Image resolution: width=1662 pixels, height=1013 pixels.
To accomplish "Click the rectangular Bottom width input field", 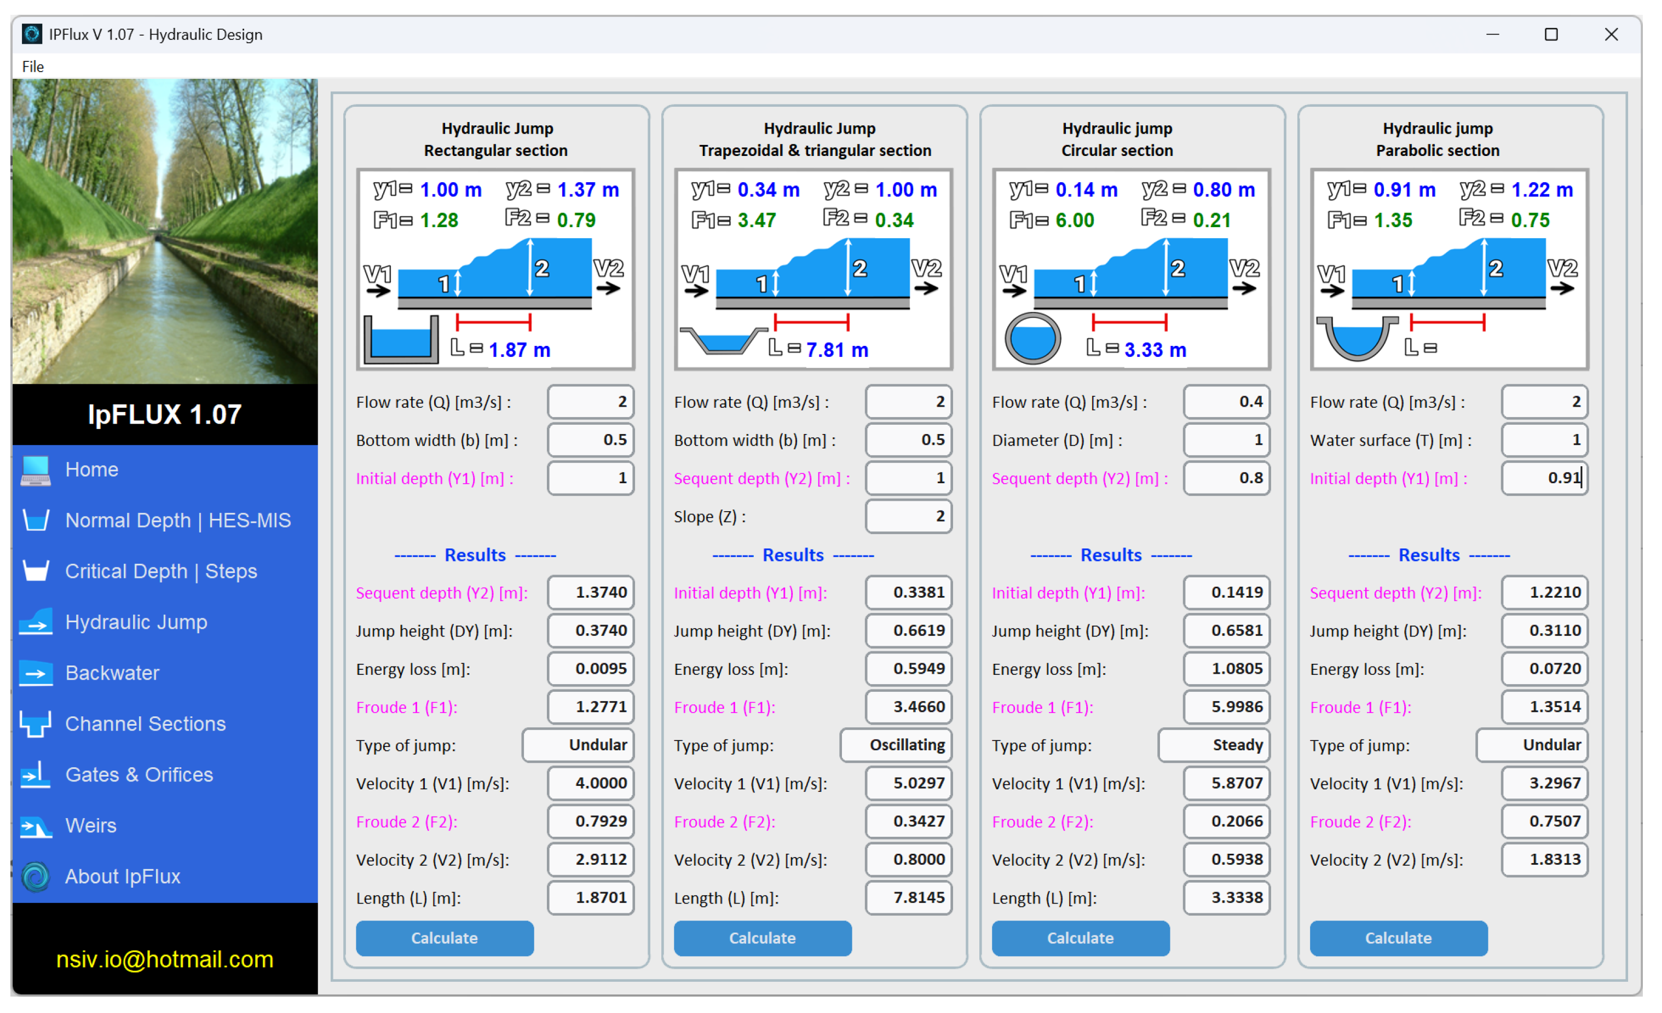I will coord(591,441).
